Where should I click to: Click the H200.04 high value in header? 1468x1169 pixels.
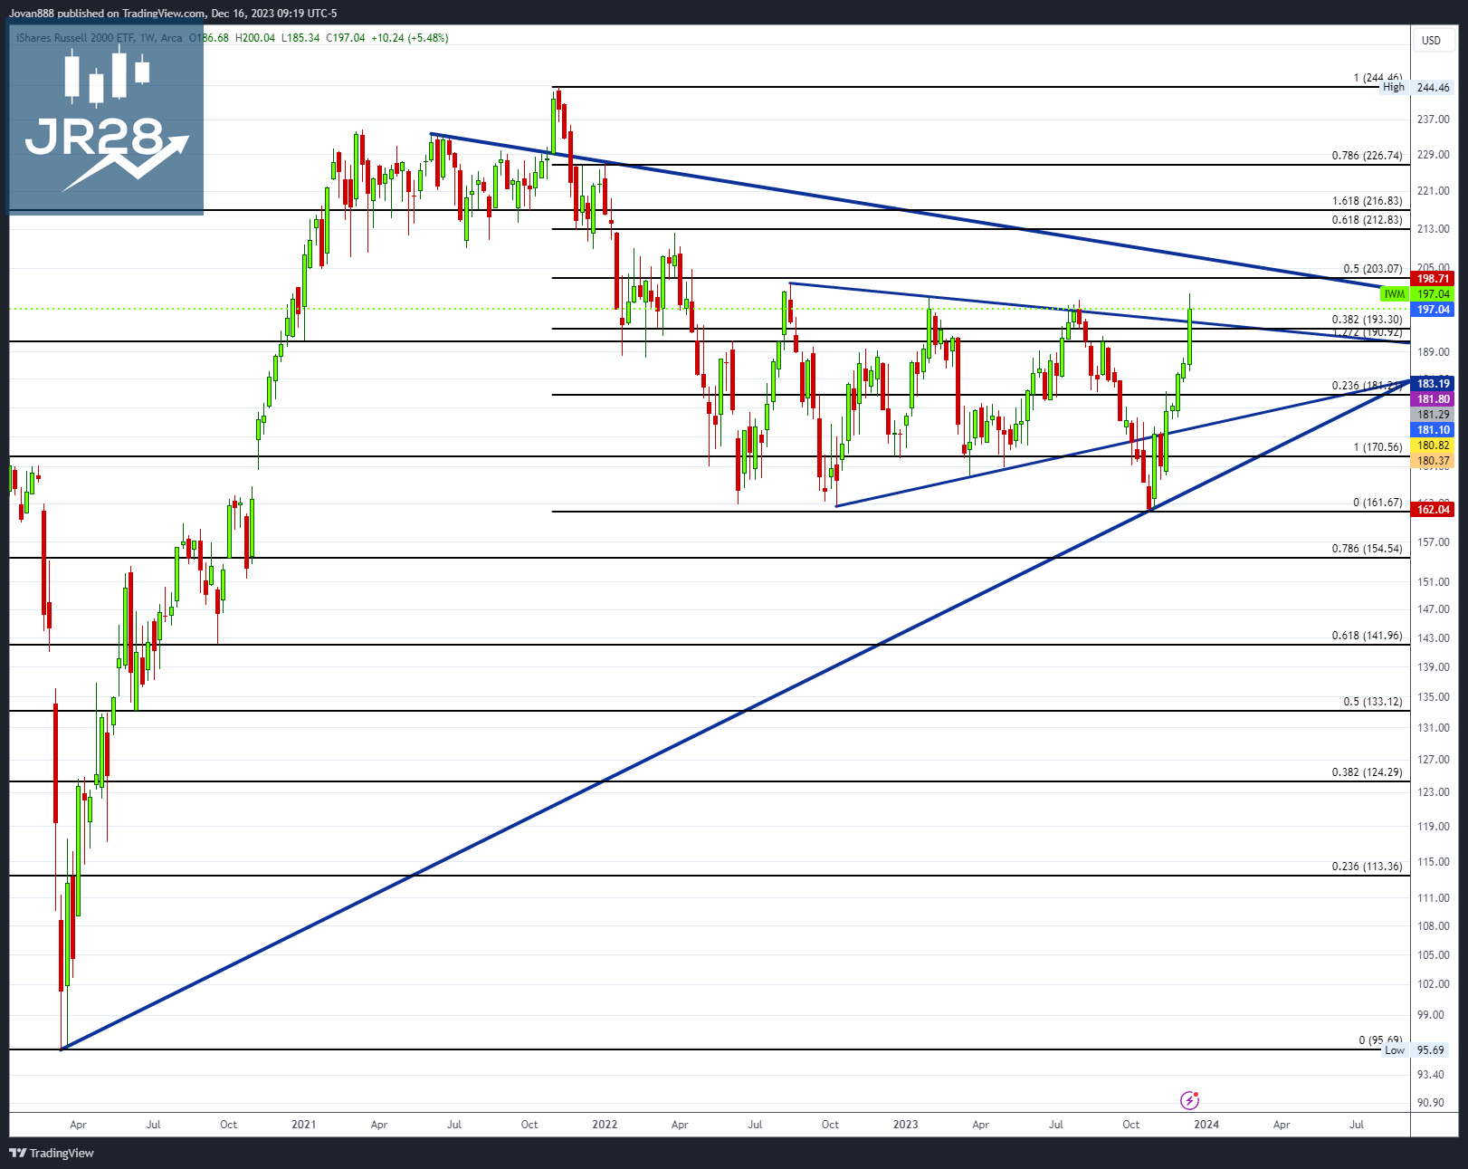[x=255, y=38]
